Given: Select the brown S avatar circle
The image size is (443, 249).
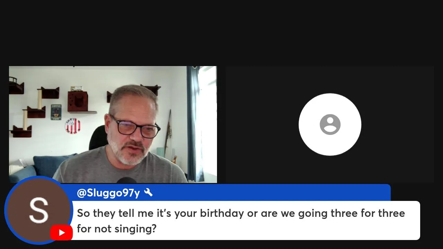Looking at the screenshot, I should [38, 210].
